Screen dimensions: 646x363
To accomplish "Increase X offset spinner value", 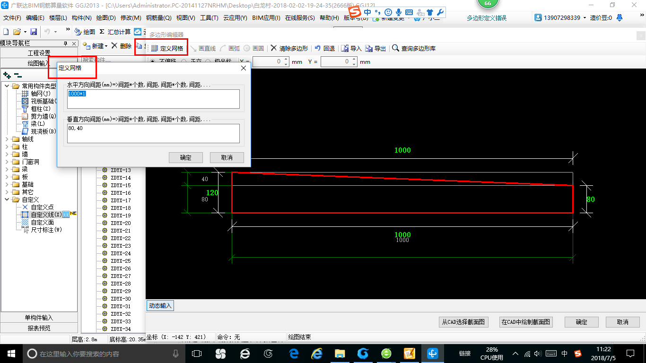I will pos(286,60).
